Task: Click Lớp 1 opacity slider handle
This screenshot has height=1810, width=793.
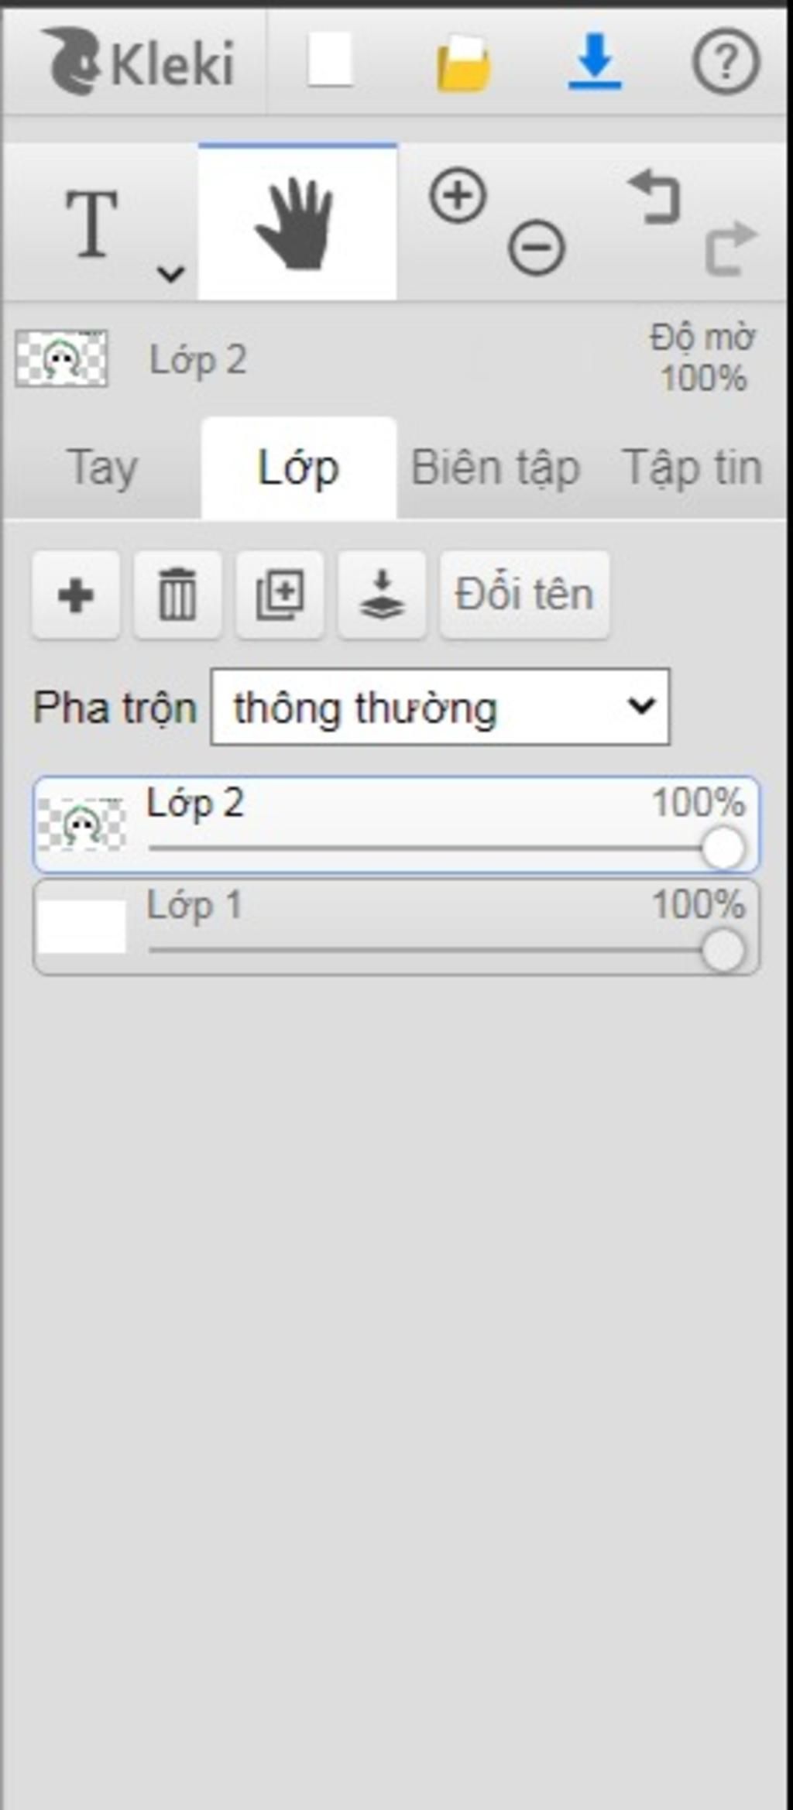Action: [x=723, y=950]
